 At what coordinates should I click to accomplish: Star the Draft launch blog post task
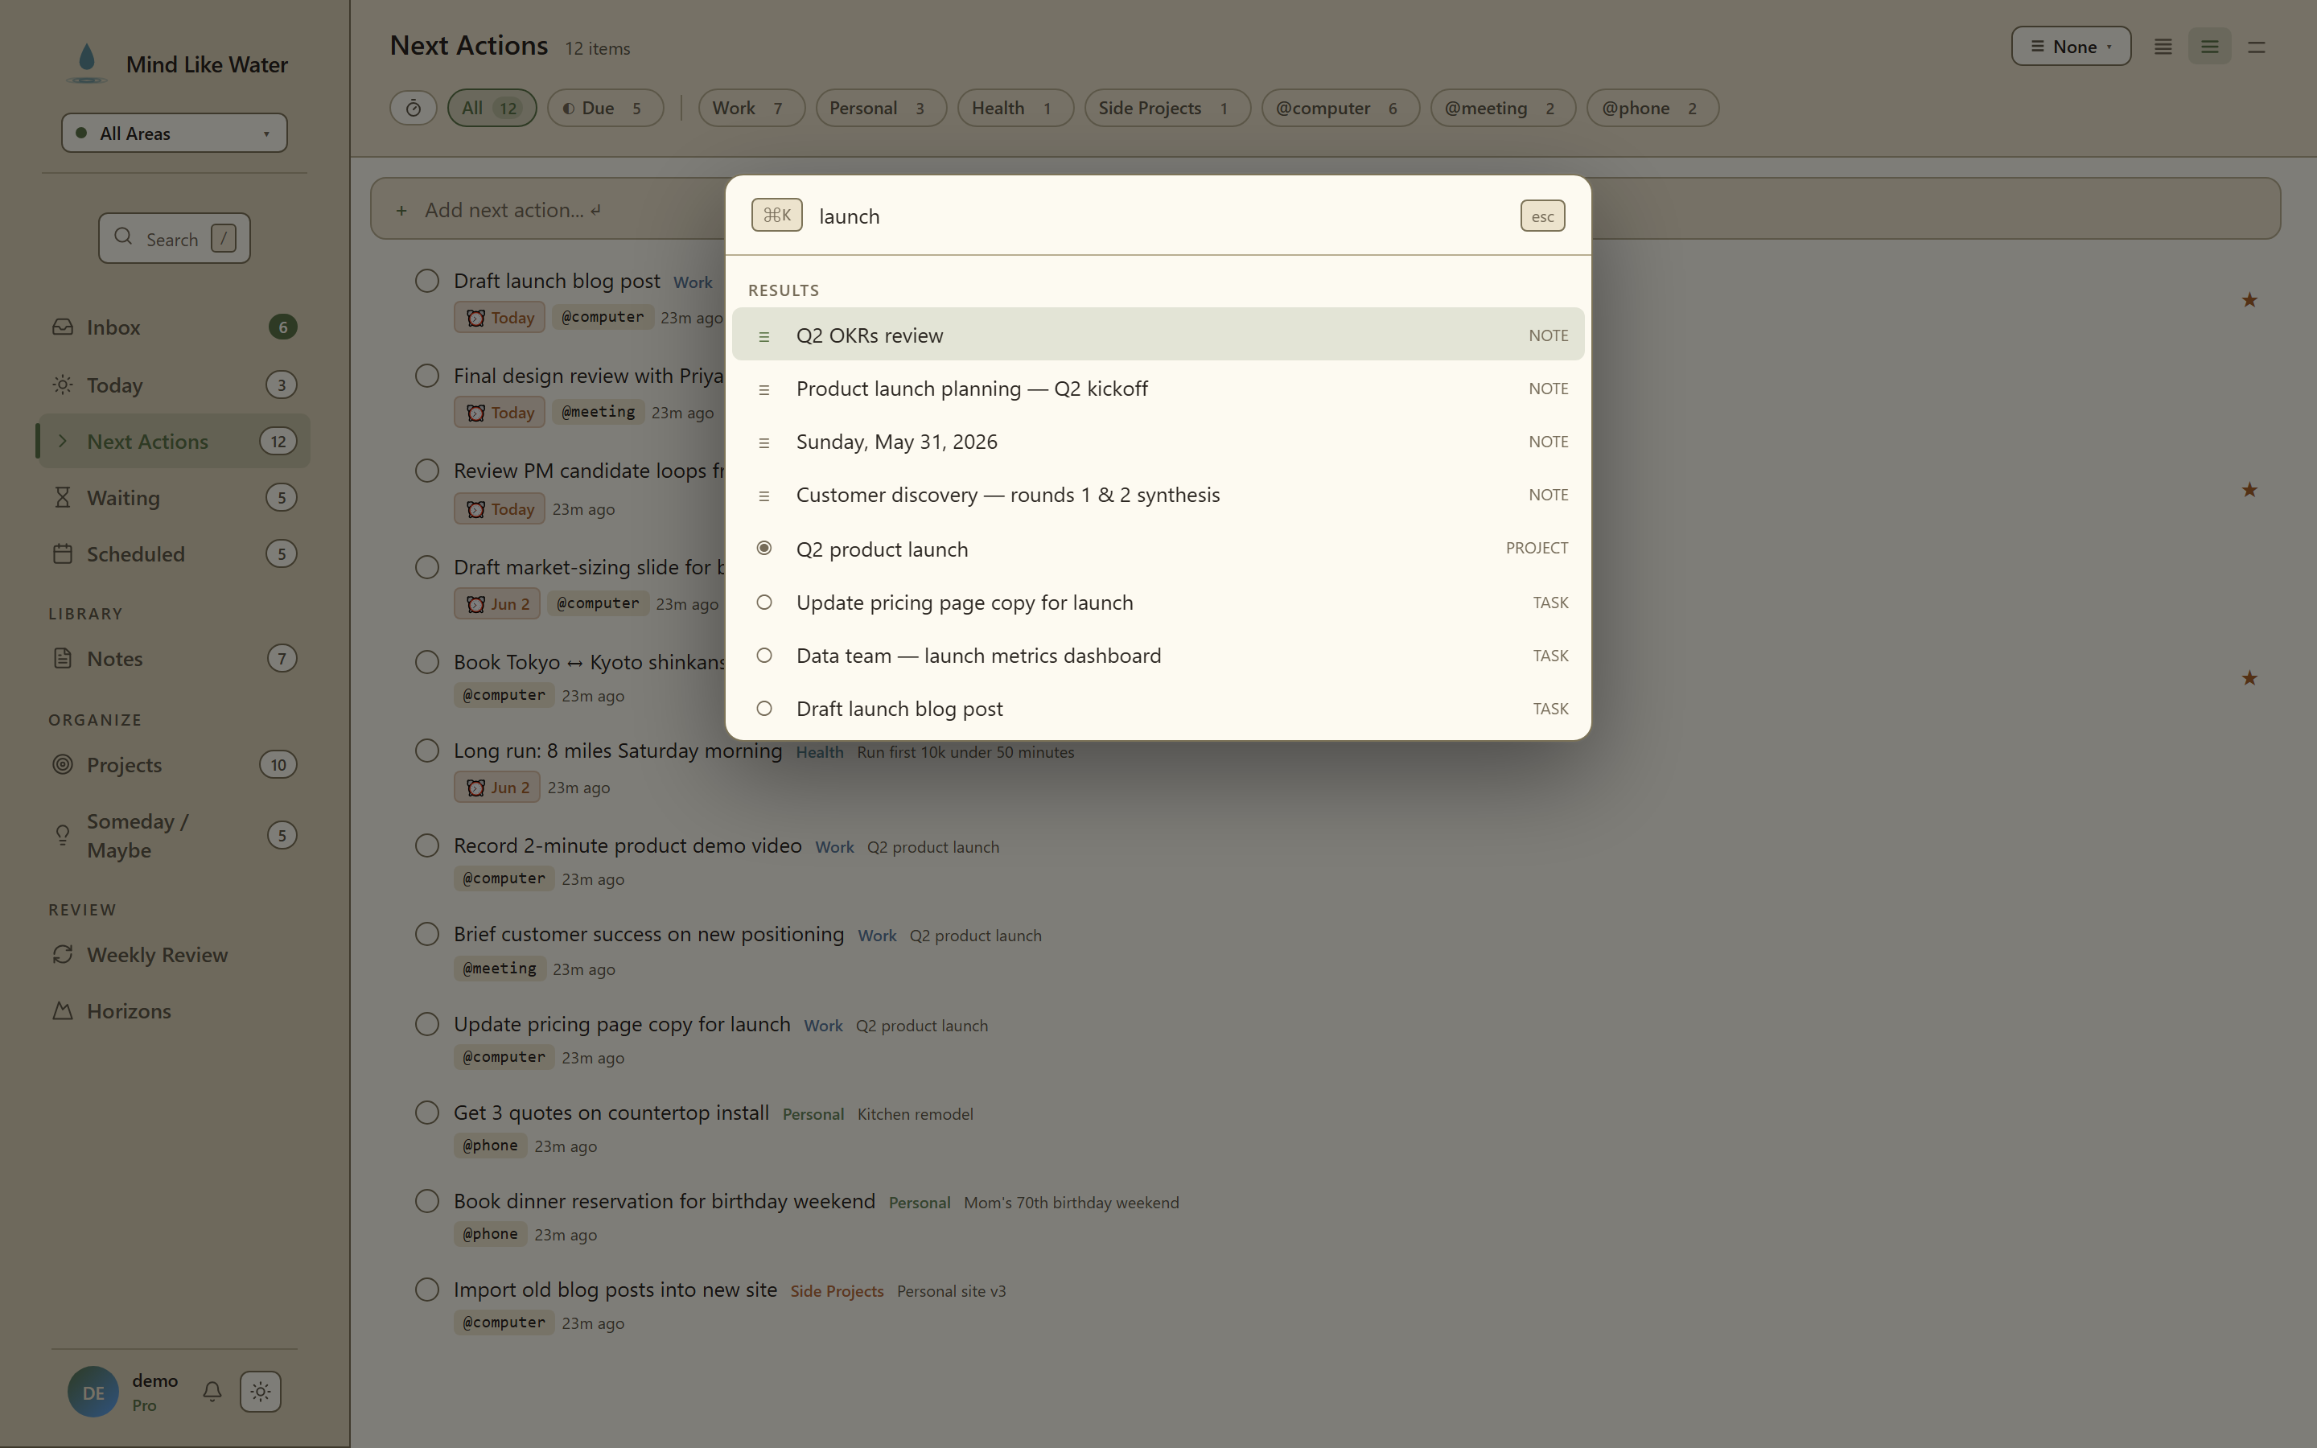(x=2250, y=301)
